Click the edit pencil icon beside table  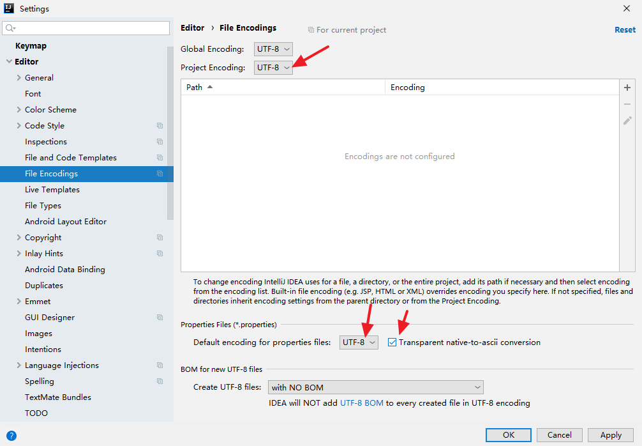[627, 121]
